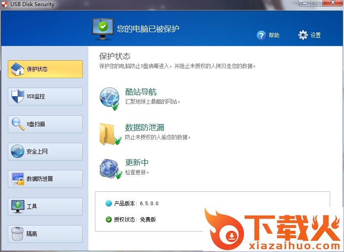This screenshot has height=252, width=344.
Task: Click the house icon beside 保护状态
Action: click(x=17, y=69)
